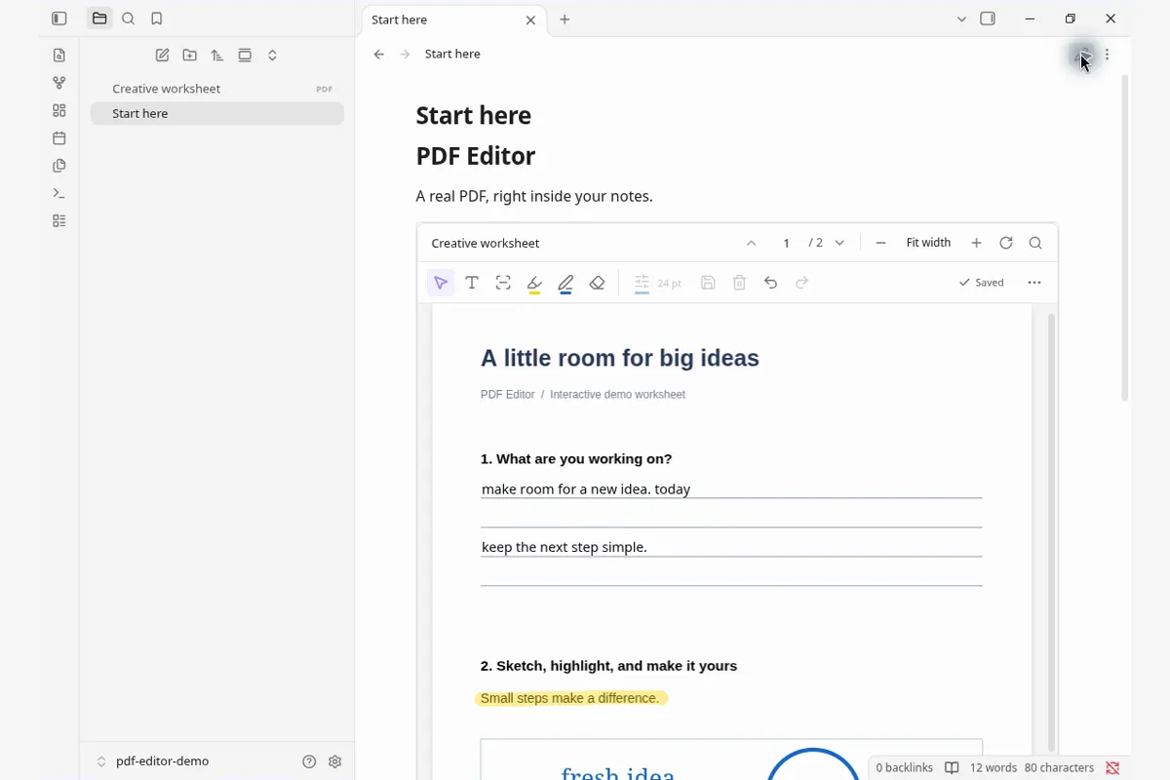The width and height of the screenshot is (1170, 780).
Task: Click the delete trash icon
Action: [740, 283]
